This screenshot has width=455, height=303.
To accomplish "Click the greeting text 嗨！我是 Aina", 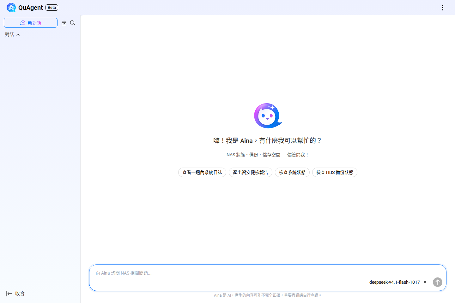I will point(233,141).
